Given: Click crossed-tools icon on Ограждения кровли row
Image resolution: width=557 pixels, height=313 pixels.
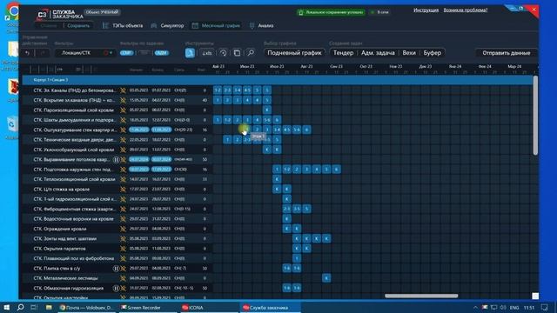Looking at the screenshot, I should click(123, 229).
